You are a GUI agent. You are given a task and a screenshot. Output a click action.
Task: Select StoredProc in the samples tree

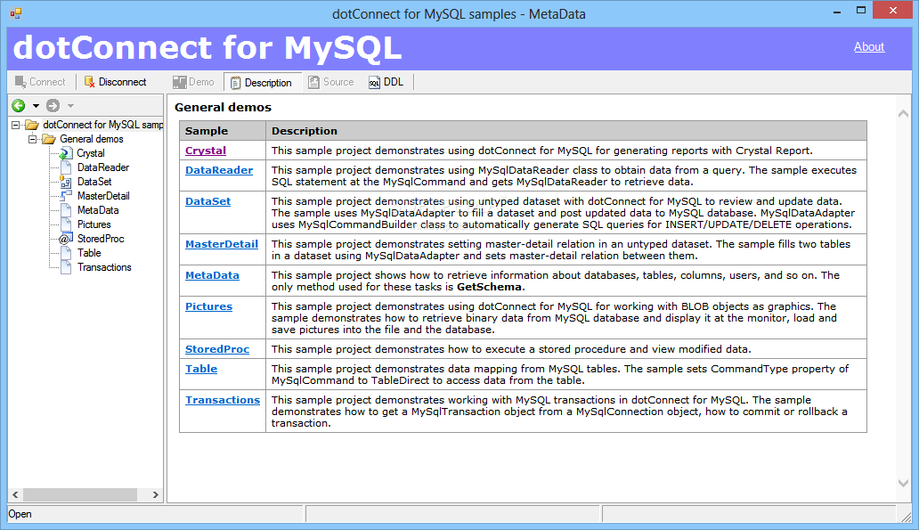101,239
